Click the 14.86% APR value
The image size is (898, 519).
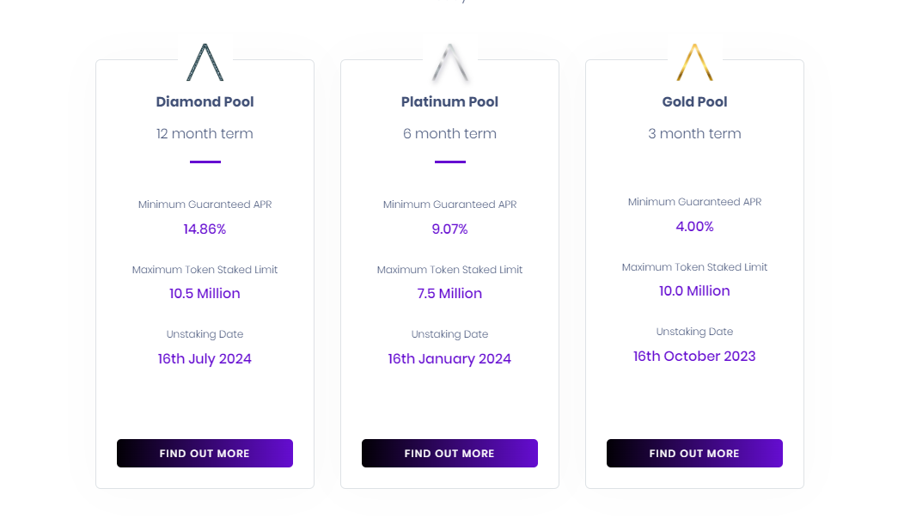click(x=205, y=229)
